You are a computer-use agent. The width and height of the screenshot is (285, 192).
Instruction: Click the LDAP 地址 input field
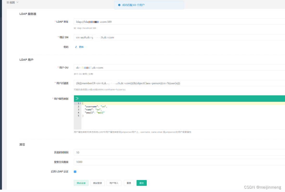click(x=179, y=22)
